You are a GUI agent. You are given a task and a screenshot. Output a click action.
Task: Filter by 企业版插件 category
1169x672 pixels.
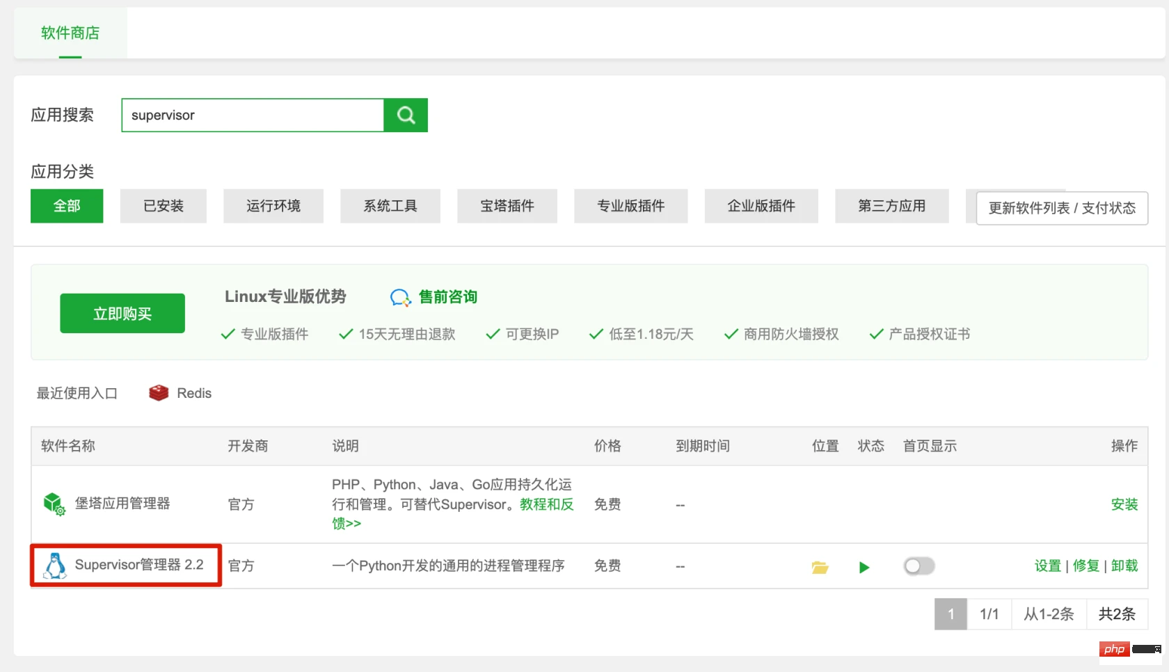761,206
